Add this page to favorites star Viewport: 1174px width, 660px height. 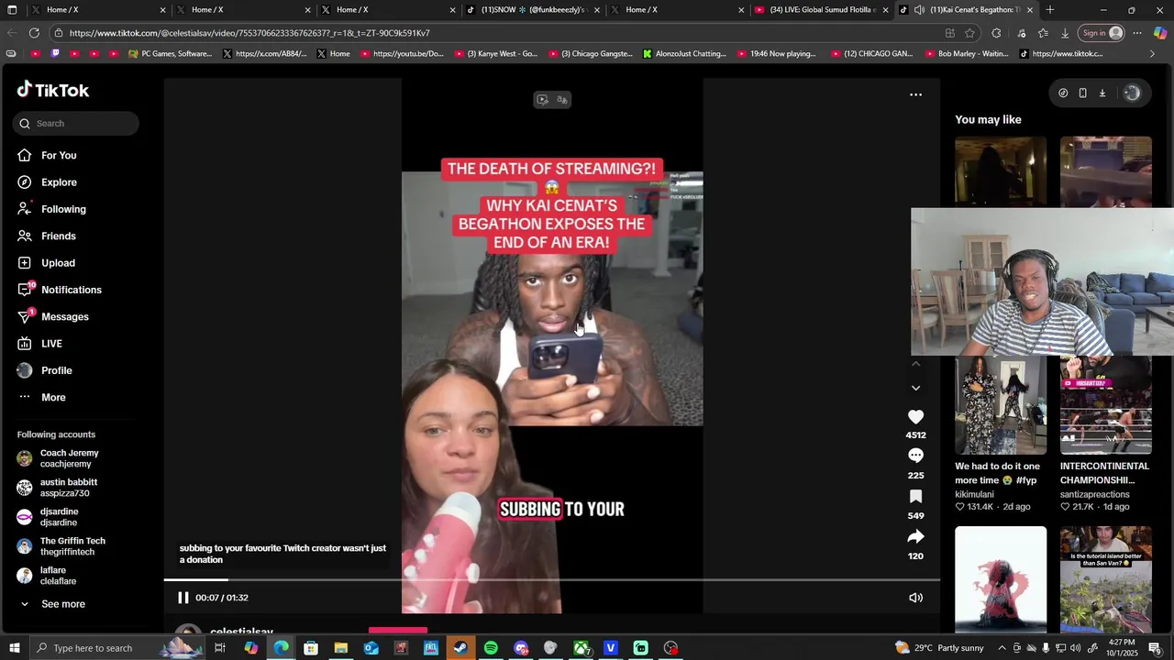969,33
